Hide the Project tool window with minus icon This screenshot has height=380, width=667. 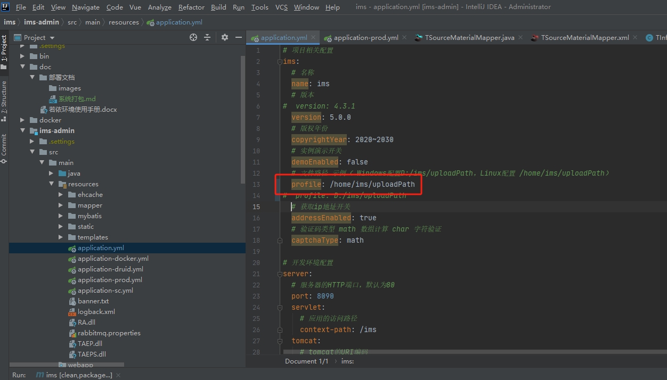tap(239, 37)
